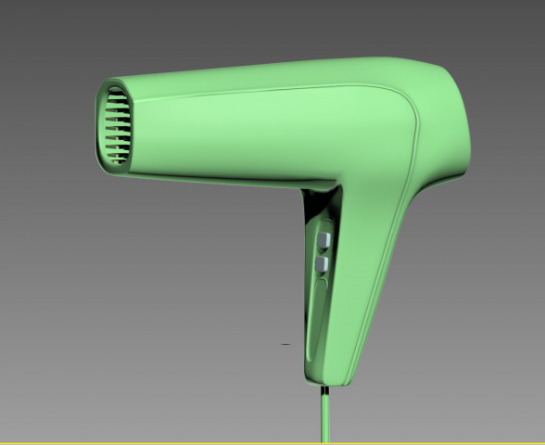Select the green power cord below the handle
545x445 pixels.
(325, 414)
